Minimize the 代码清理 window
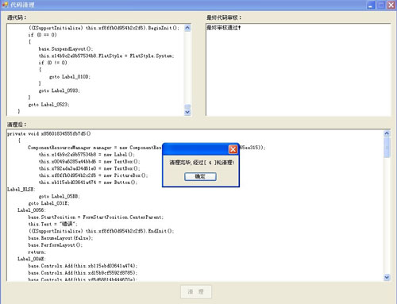 click(x=371, y=5)
